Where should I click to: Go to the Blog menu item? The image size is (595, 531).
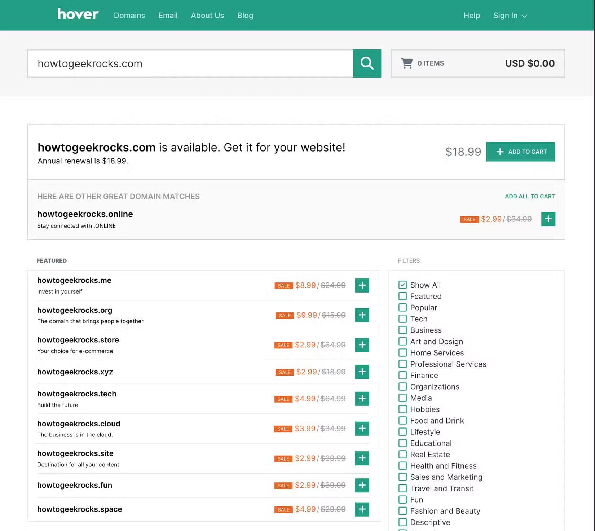pyautogui.click(x=245, y=16)
